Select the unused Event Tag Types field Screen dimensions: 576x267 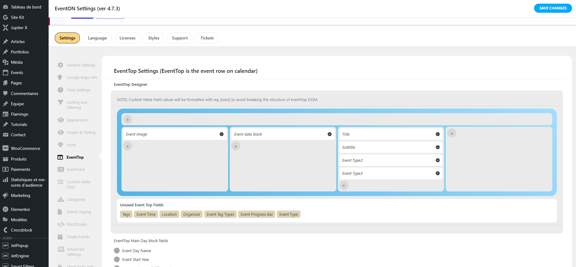(x=220, y=214)
